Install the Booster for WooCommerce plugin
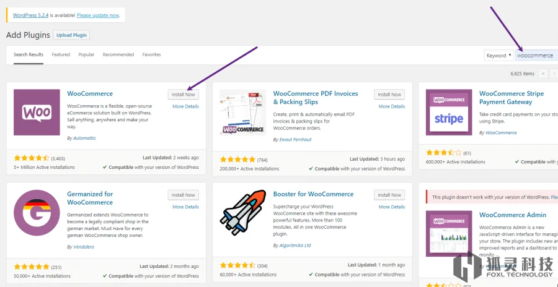Viewport: 558px width, 287px height. (389, 195)
